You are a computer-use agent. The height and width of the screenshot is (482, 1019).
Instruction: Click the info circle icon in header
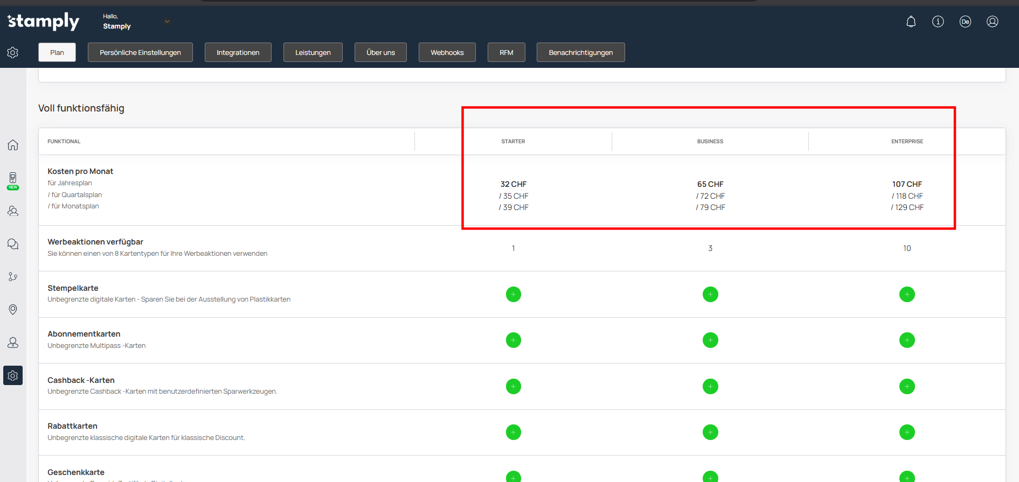coord(938,22)
